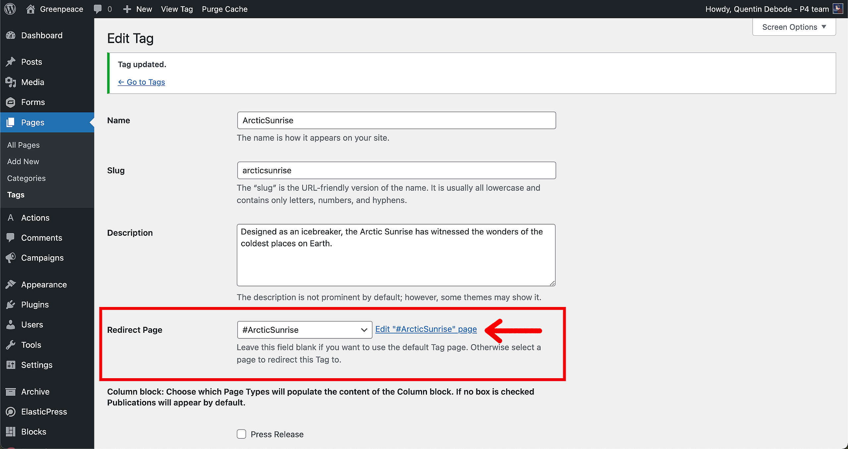
Task: Open Categories submenu item
Action: 26,178
